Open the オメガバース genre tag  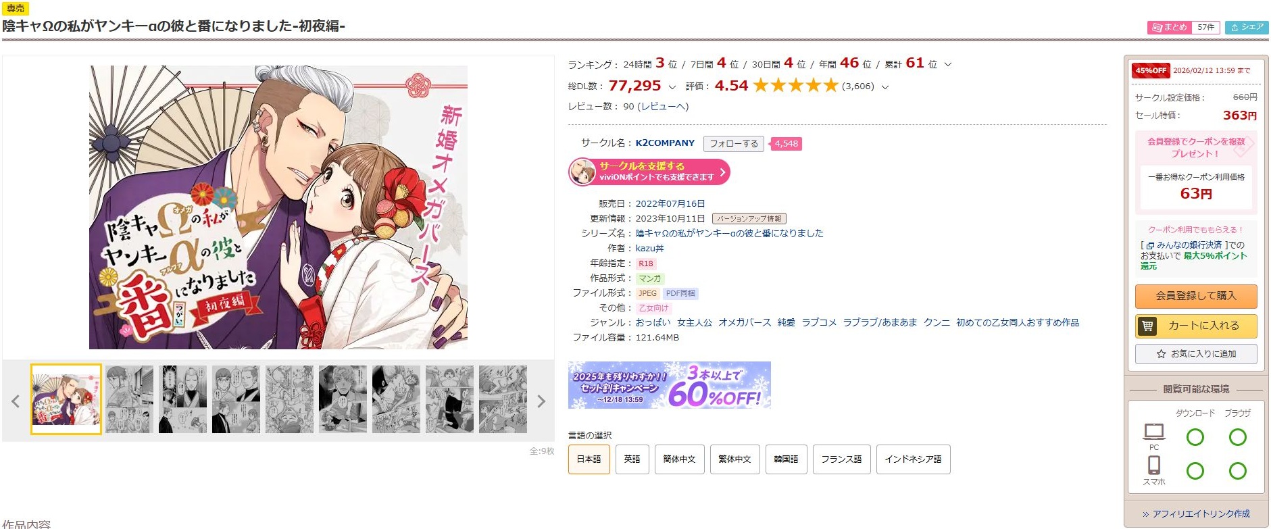click(x=745, y=323)
